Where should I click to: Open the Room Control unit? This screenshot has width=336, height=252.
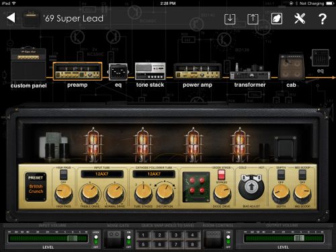[214, 239]
